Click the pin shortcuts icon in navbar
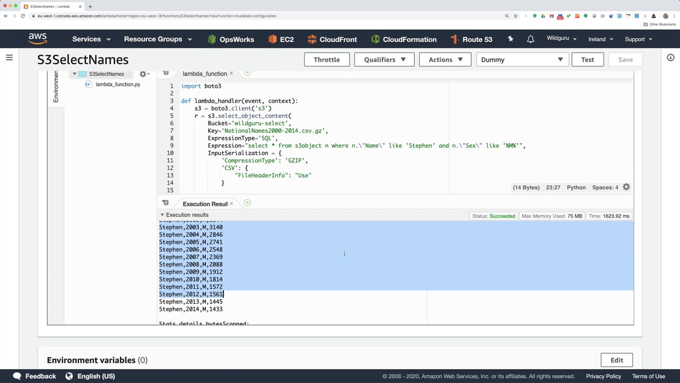This screenshot has width=680, height=383. [511, 39]
